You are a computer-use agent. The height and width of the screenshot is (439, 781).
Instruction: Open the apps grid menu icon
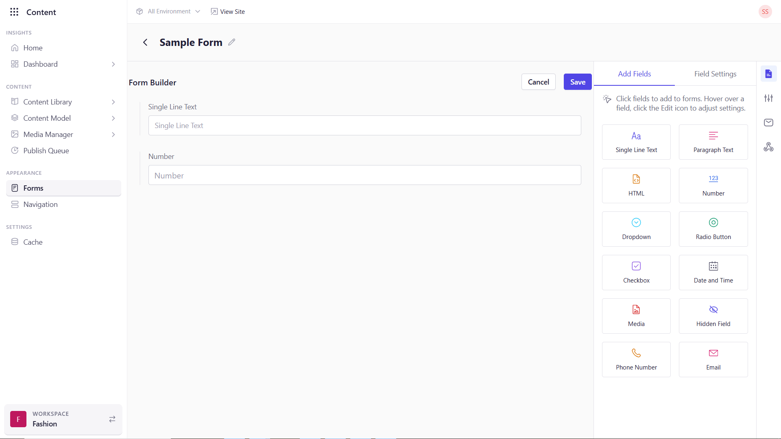tap(14, 12)
